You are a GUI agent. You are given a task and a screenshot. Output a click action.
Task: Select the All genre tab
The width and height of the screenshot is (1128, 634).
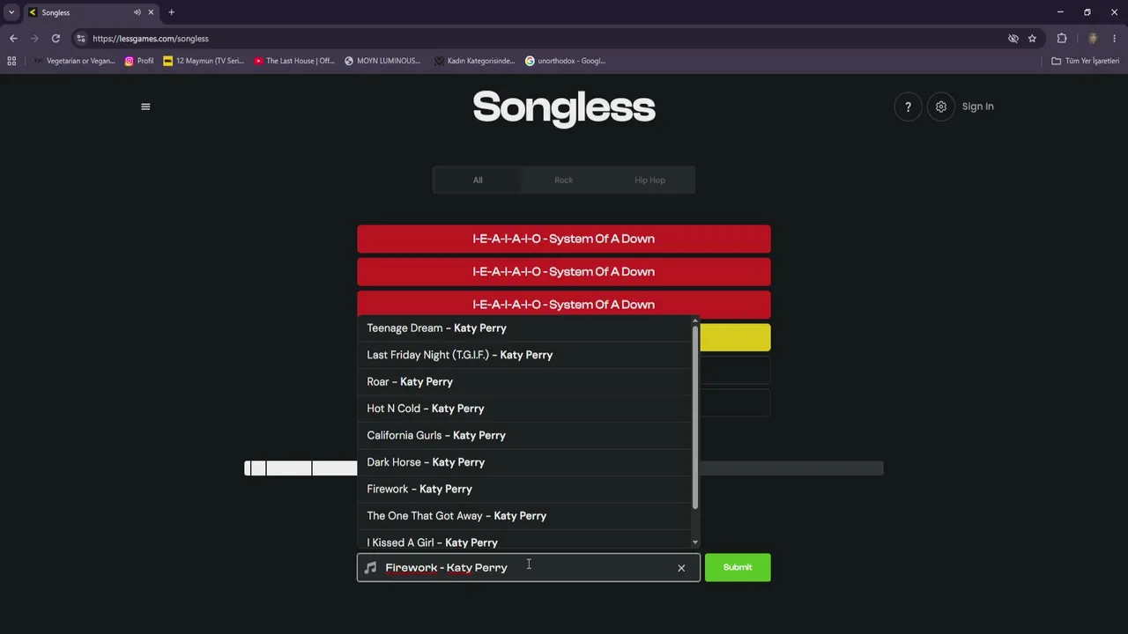click(x=478, y=180)
